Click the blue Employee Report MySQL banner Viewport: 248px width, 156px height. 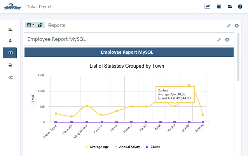(129, 52)
